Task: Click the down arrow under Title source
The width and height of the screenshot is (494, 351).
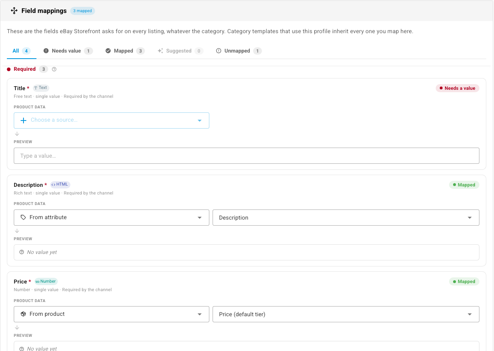Action: 17,134
